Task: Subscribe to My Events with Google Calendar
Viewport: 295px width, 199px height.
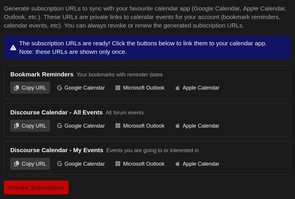Action: click(81, 164)
